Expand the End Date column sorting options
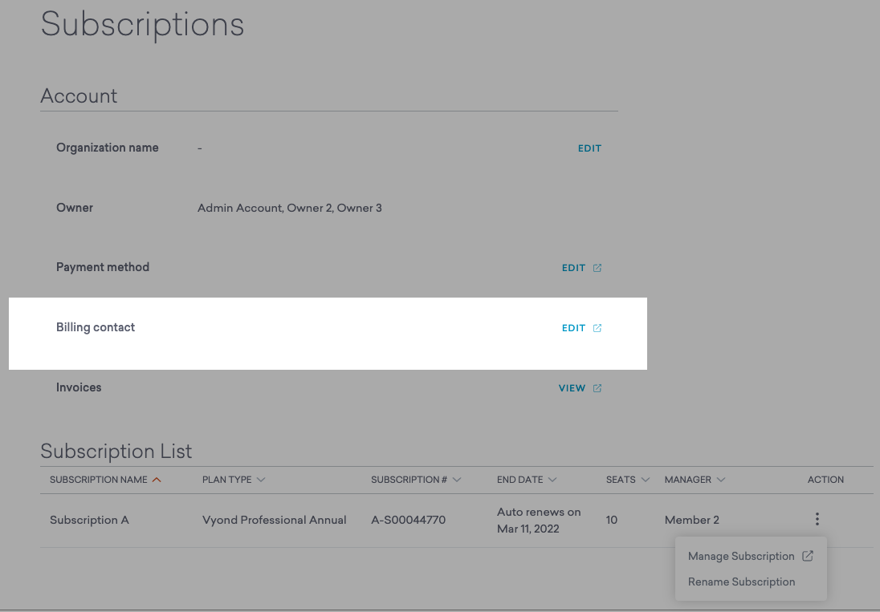880x612 pixels. (x=551, y=479)
